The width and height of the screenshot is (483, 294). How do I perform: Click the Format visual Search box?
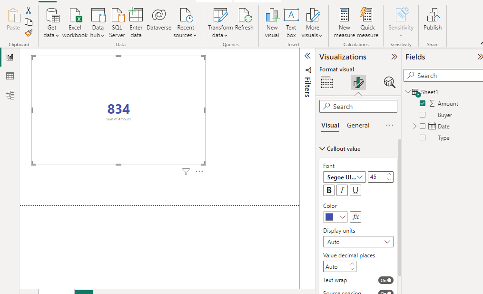pos(358,107)
